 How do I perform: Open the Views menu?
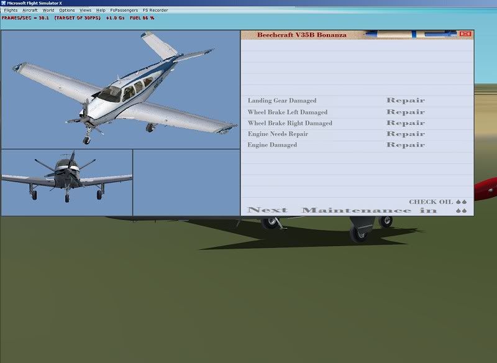click(86, 10)
